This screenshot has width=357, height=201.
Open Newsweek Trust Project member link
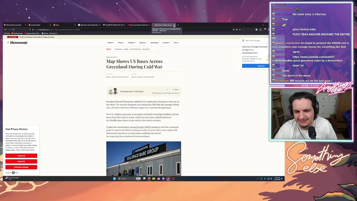tap(166, 93)
